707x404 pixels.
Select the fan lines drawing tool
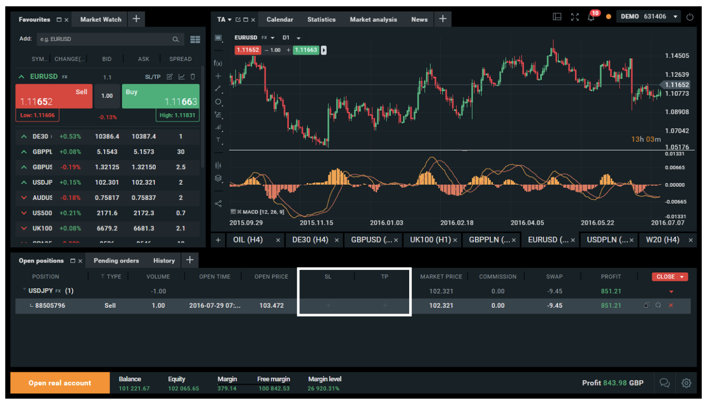[x=218, y=127]
